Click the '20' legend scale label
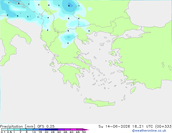 46,132
